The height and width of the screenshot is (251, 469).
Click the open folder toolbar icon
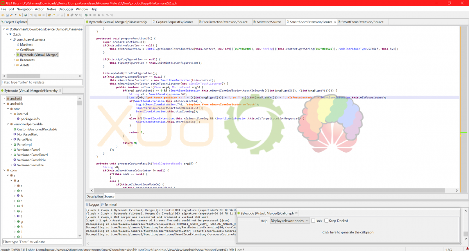coord(3,15)
